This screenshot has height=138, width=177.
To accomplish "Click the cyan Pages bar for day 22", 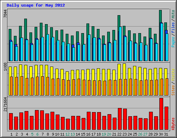I will pos(120,44).
